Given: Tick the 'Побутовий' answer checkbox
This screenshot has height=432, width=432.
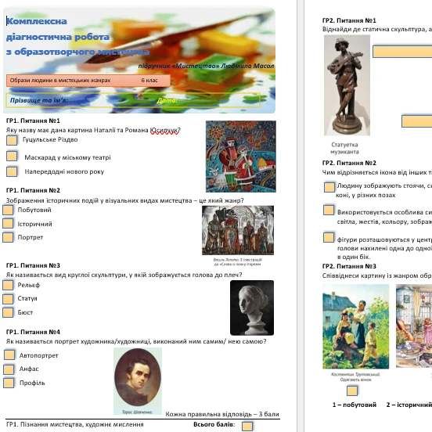Looking at the screenshot, I should (8, 210).
